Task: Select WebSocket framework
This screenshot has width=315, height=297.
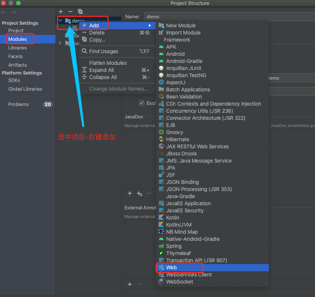Action: click(x=212, y=282)
